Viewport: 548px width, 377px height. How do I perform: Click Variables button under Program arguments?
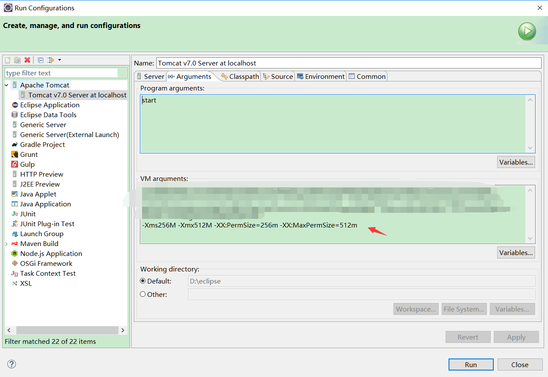[516, 162]
